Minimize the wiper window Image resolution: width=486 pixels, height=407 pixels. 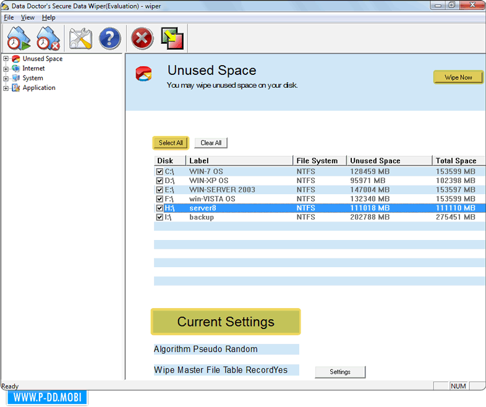click(438, 6)
